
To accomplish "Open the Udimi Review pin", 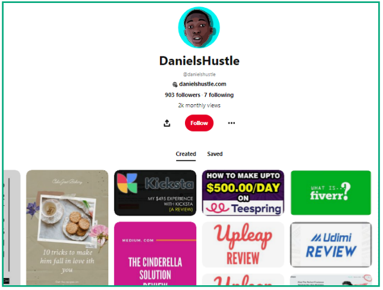I will (x=331, y=245).
